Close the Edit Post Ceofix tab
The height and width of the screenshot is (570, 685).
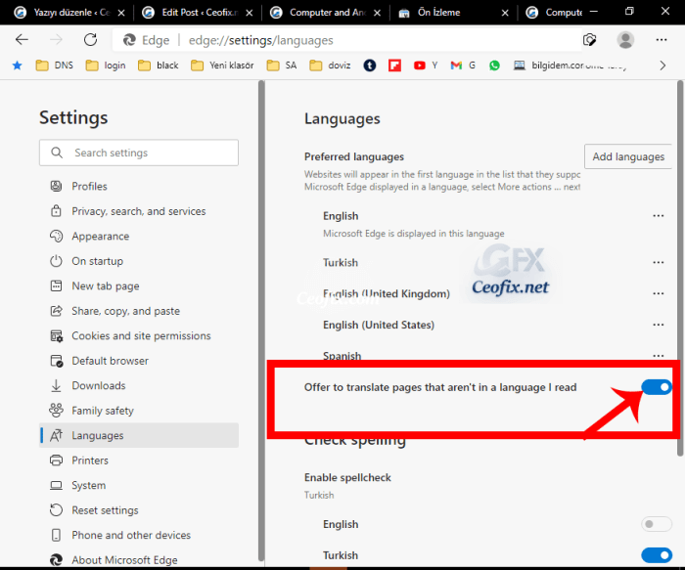[x=249, y=13]
